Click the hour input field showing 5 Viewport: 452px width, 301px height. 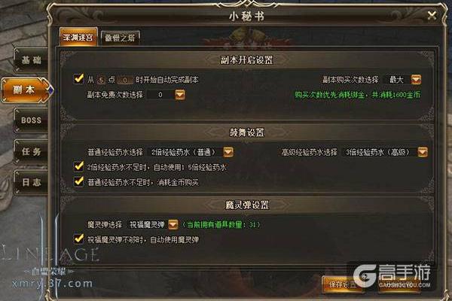[x=101, y=80]
